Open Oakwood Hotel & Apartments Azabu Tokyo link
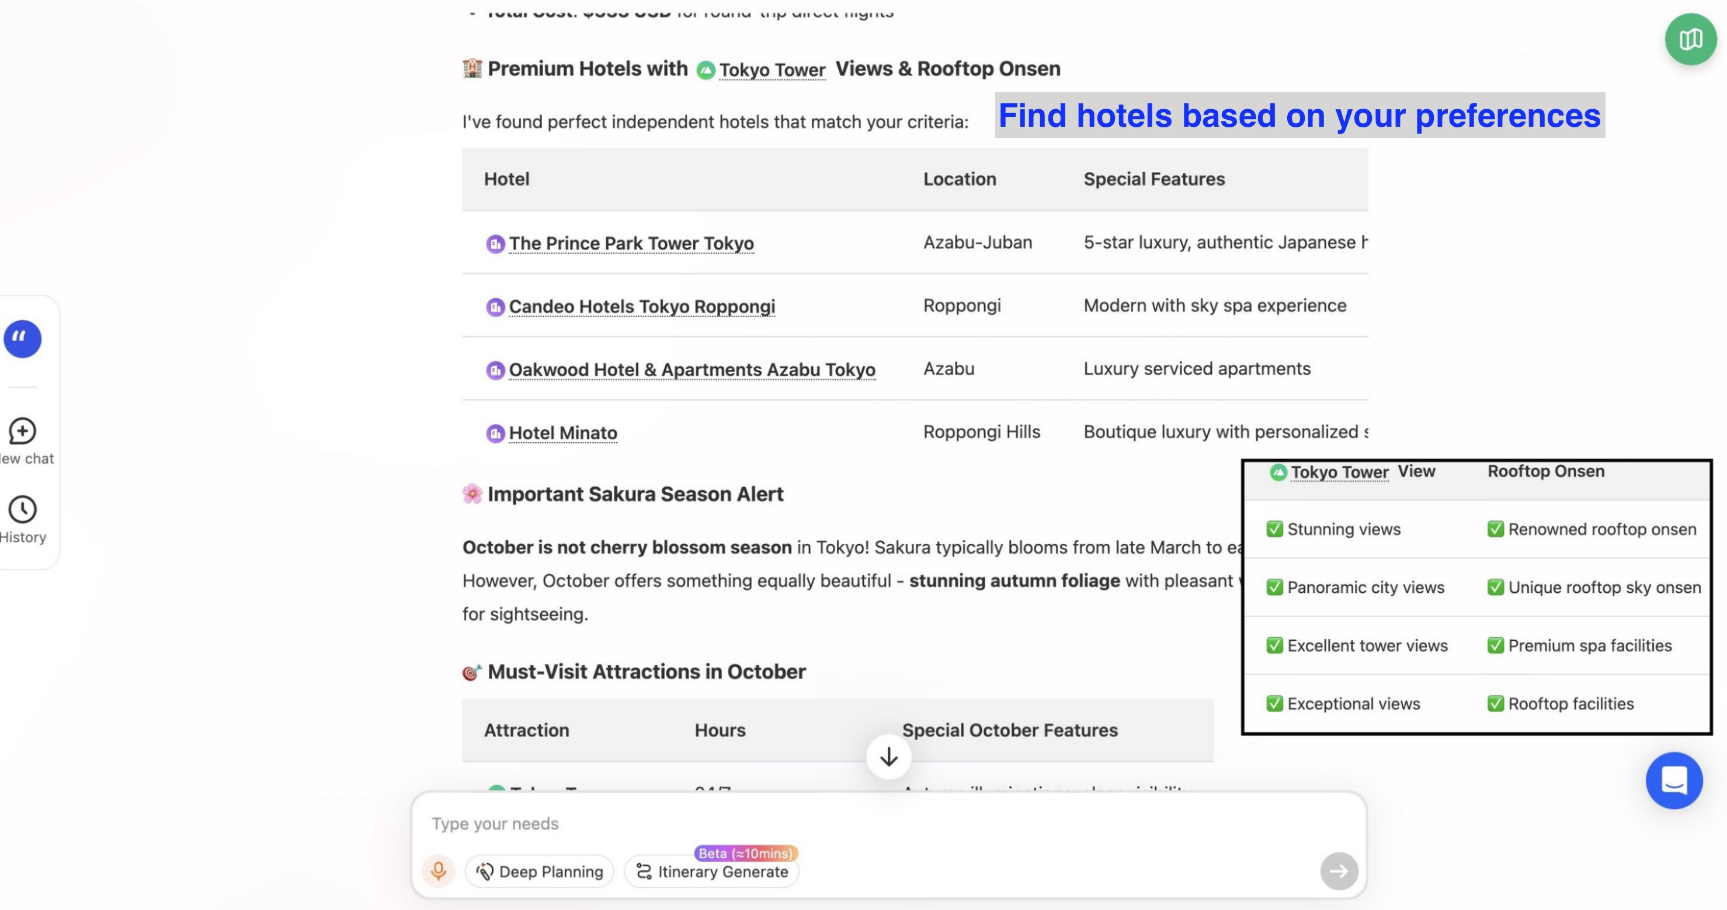The width and height of the screenshot is (1727, 910). tap(692, 370)
